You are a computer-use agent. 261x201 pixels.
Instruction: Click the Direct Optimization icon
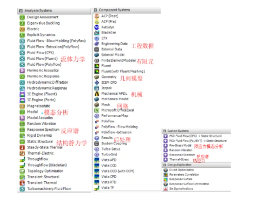click(165, 170)
